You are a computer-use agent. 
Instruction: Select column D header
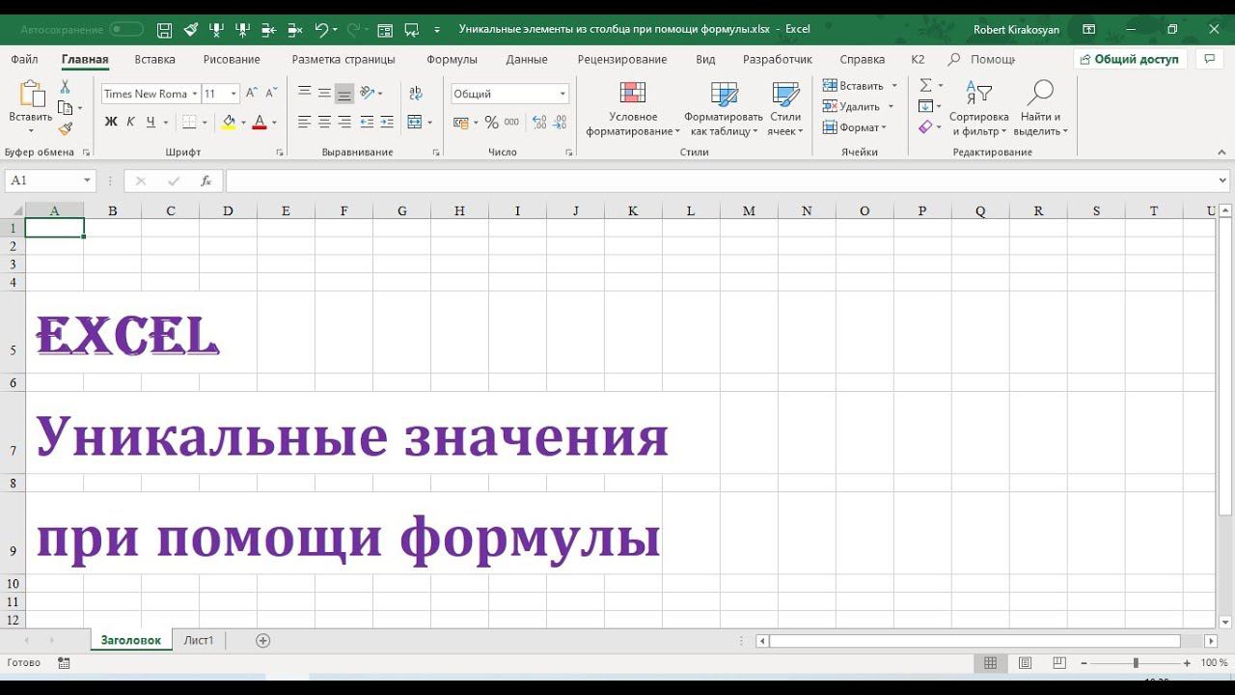228,211
